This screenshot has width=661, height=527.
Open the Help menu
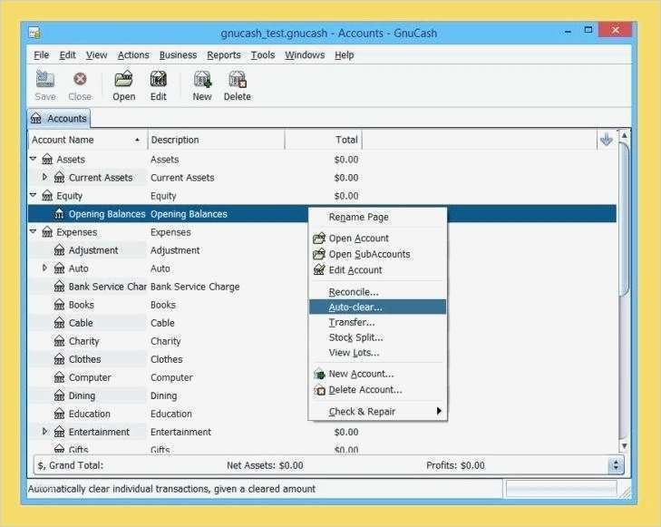tap(345, 55)
